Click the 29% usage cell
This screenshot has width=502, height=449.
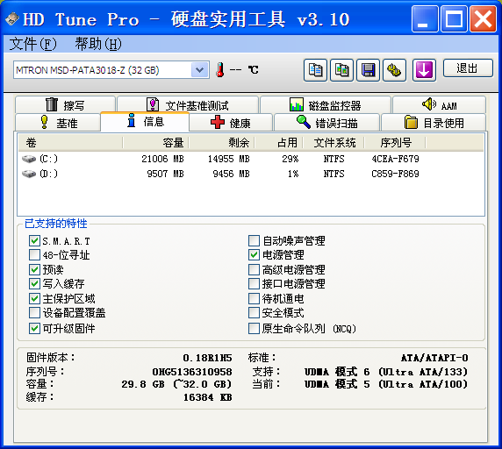click(x=290, y=159)
